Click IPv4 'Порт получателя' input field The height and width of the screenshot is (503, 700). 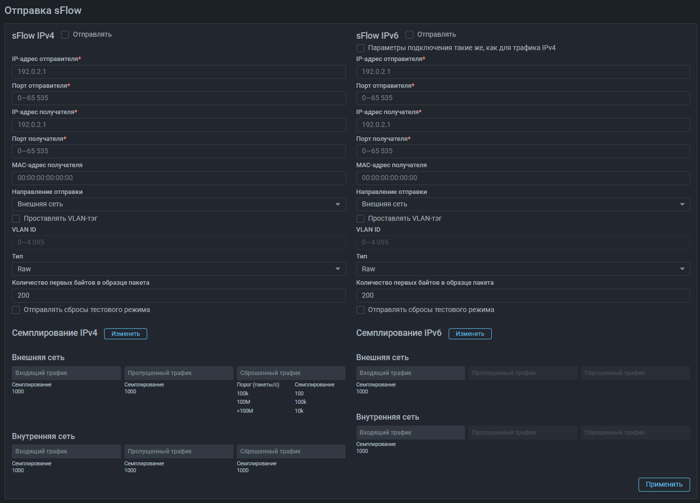pyautogui.click(x=178, y=151)
